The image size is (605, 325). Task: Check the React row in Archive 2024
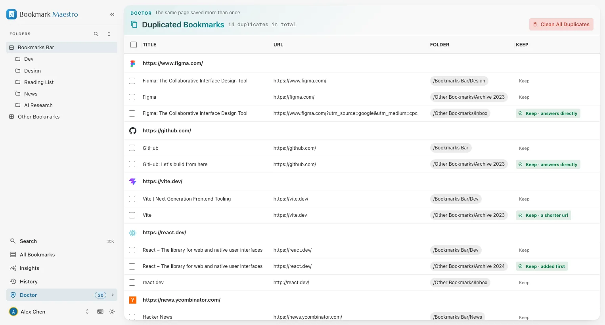coord(132,266)
